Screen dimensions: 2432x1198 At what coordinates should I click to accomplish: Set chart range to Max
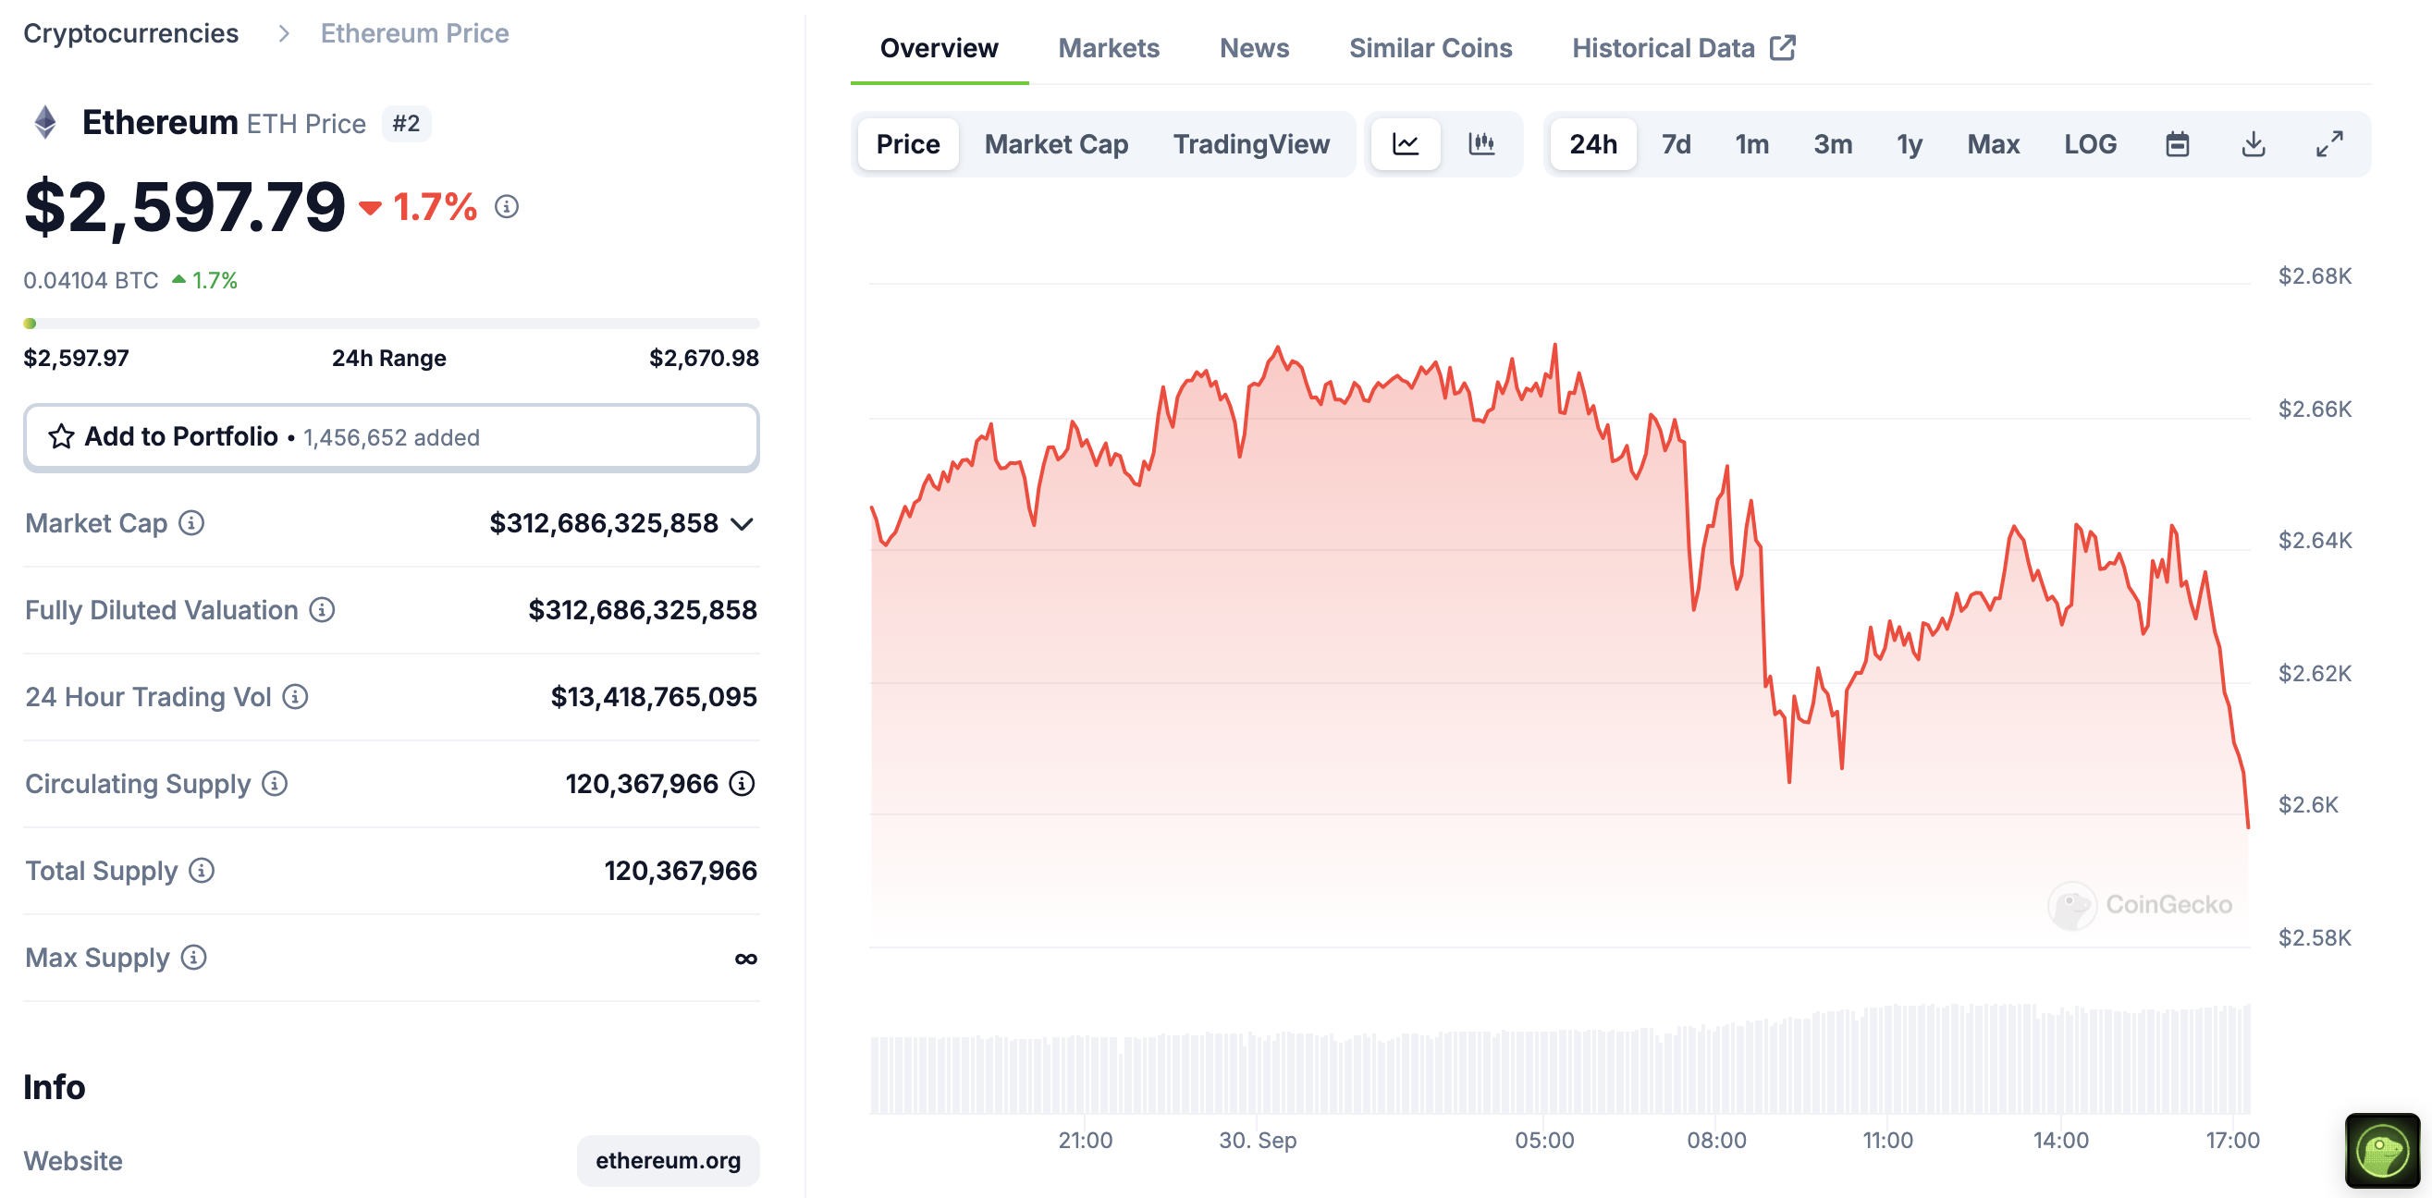[1993, 143]
